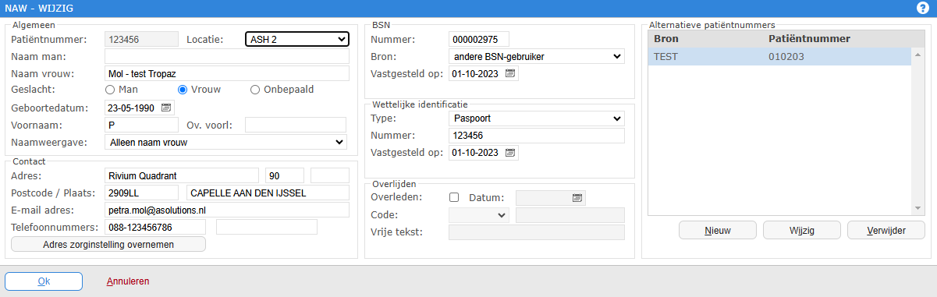This screenshot has height=297, width=937.
Task: Select the Onbepaald gender radio button
Action: (255, 90)
